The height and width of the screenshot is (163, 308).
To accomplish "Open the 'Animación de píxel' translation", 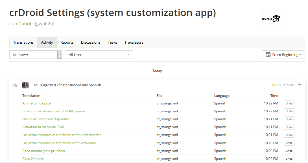I will point(37,103).
